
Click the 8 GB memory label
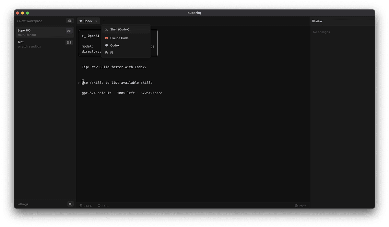click(x=105, y=206)
